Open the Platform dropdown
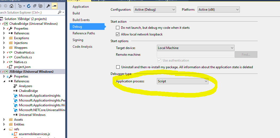The height and width of the screenshot is (138, 280). (219, 10)
